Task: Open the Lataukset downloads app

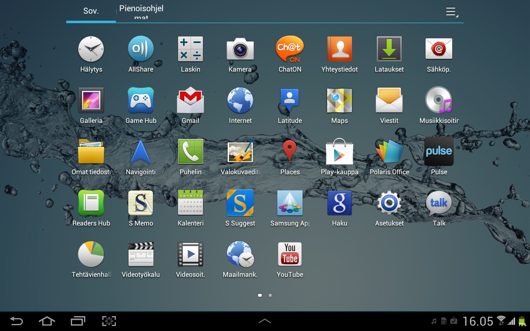Action: pos(389,49)
